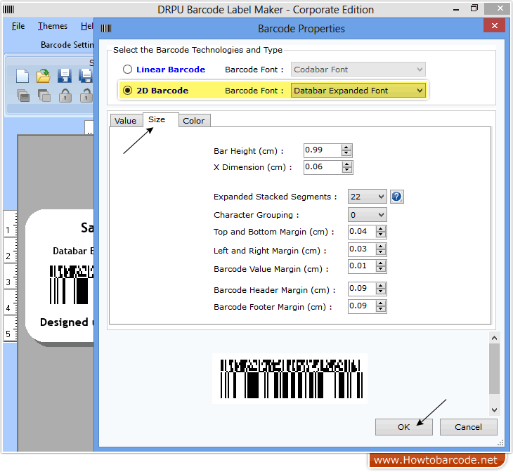Open help for Expanded Stacked Segments
Viewport: 513px width, 472px height.
[396, 197]
